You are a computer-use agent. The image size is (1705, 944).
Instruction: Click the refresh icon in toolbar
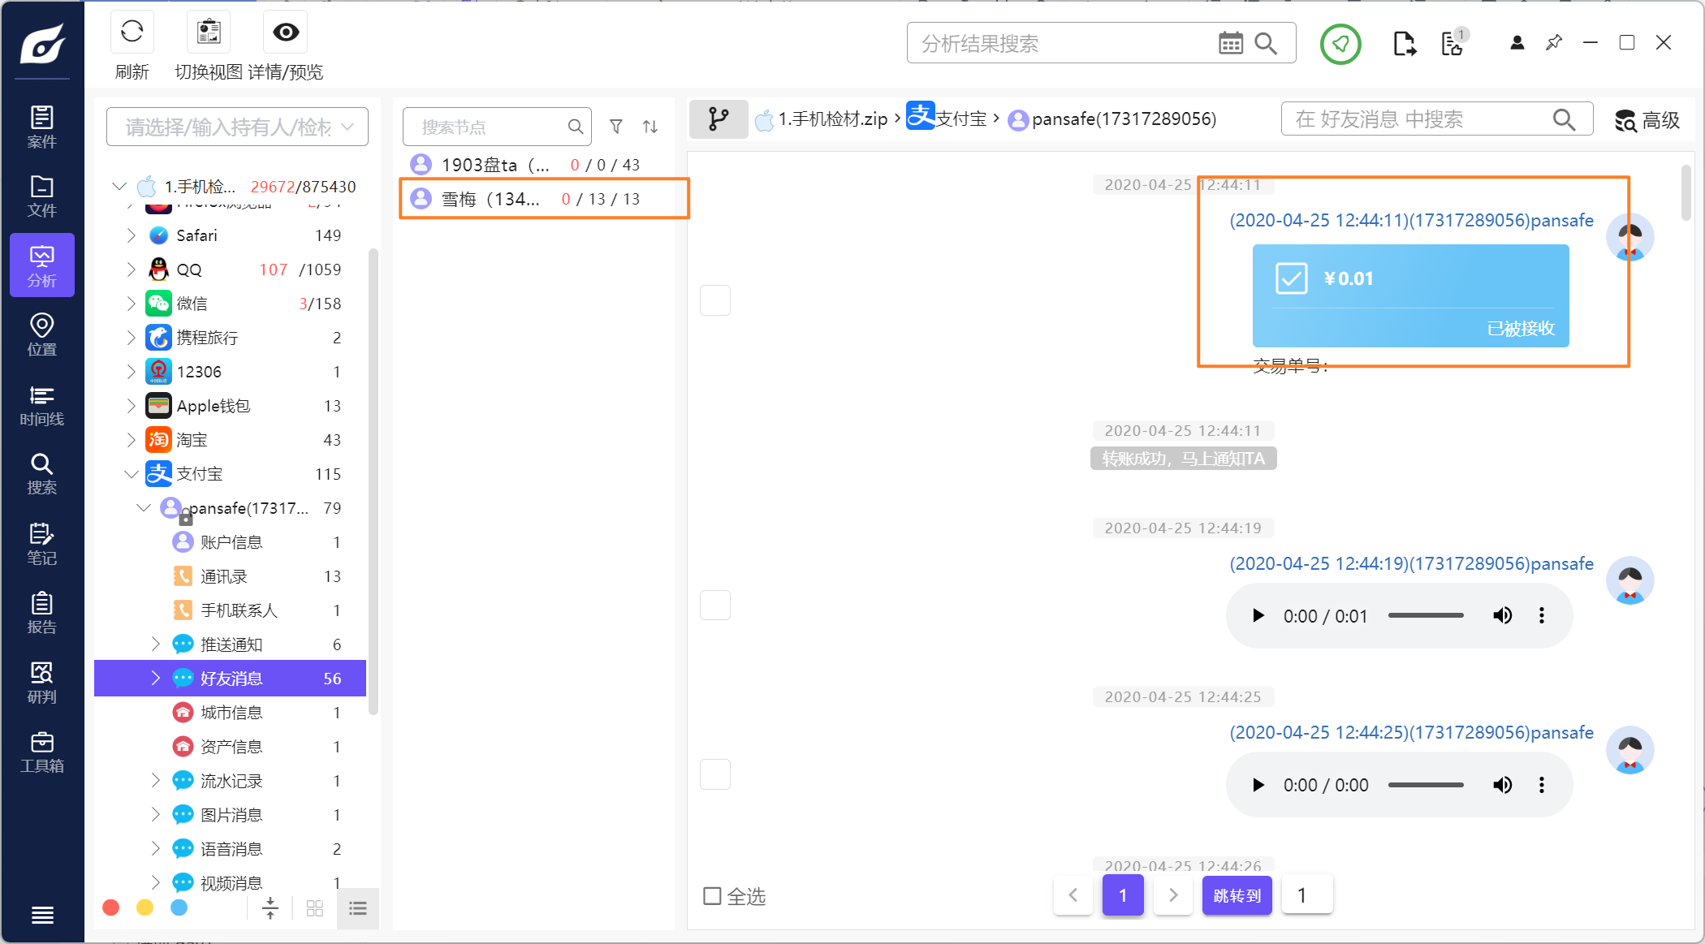tap(132, 32)
